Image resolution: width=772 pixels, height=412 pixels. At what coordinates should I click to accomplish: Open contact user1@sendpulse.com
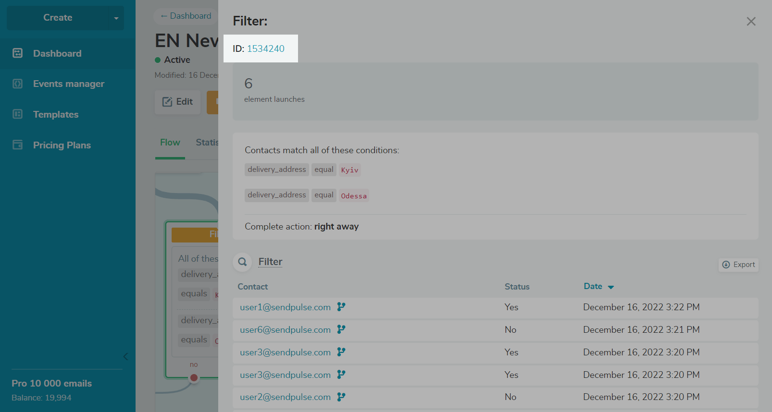(x=285, y=307)
